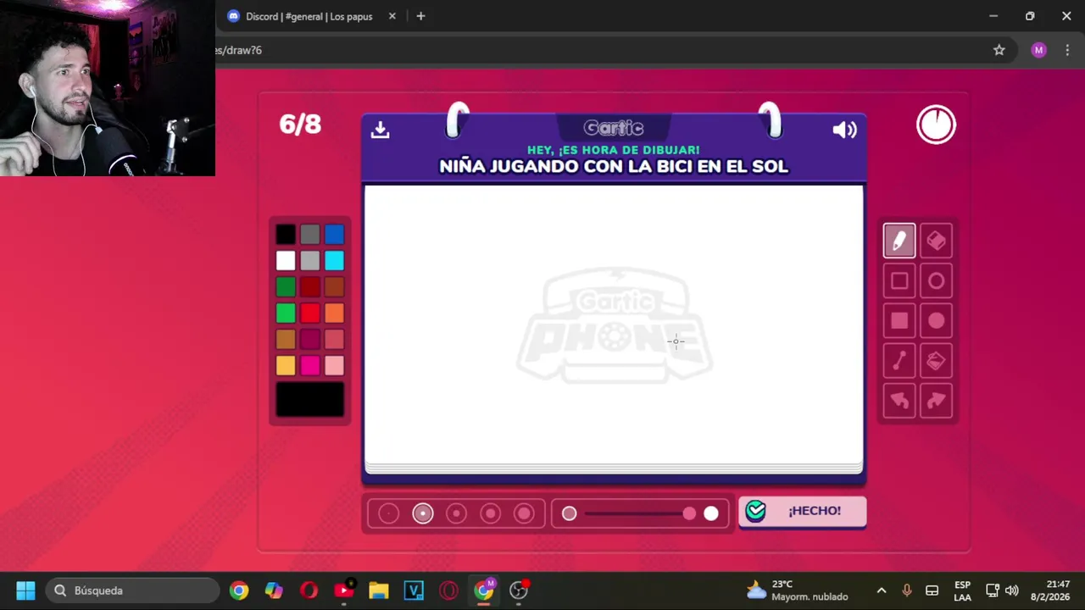
Task: Pick the dark gray color swatch
Action: (309, 235)
